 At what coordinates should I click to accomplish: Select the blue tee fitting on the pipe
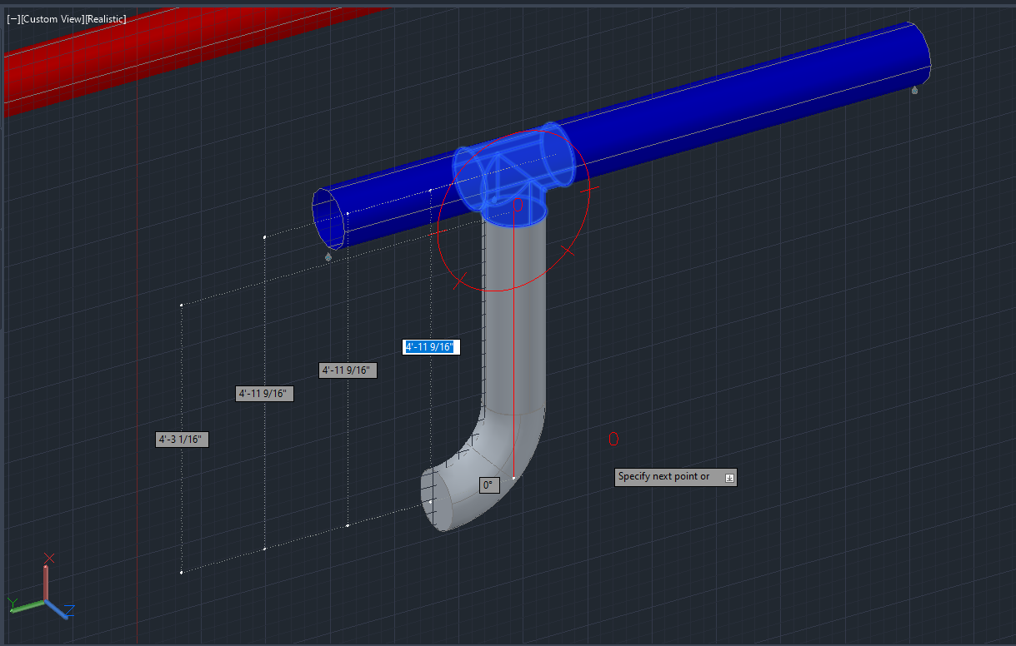(513, 175)
